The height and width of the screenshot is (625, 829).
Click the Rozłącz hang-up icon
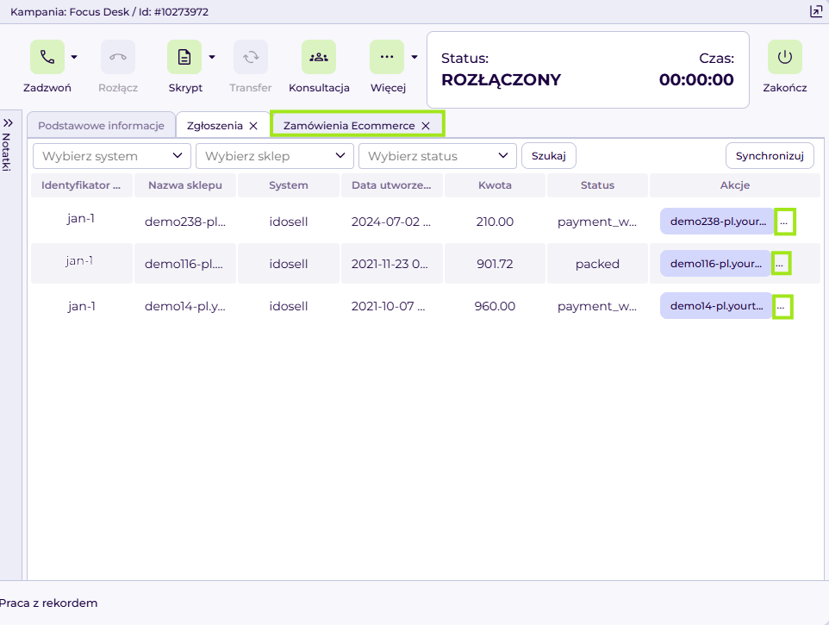point(118,57)
